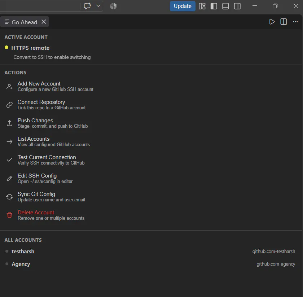Image resolution: width=303 pixels, height=297 pixels.
Task: Click the segmented circle icon in title bar
Action: pos(113,6)
